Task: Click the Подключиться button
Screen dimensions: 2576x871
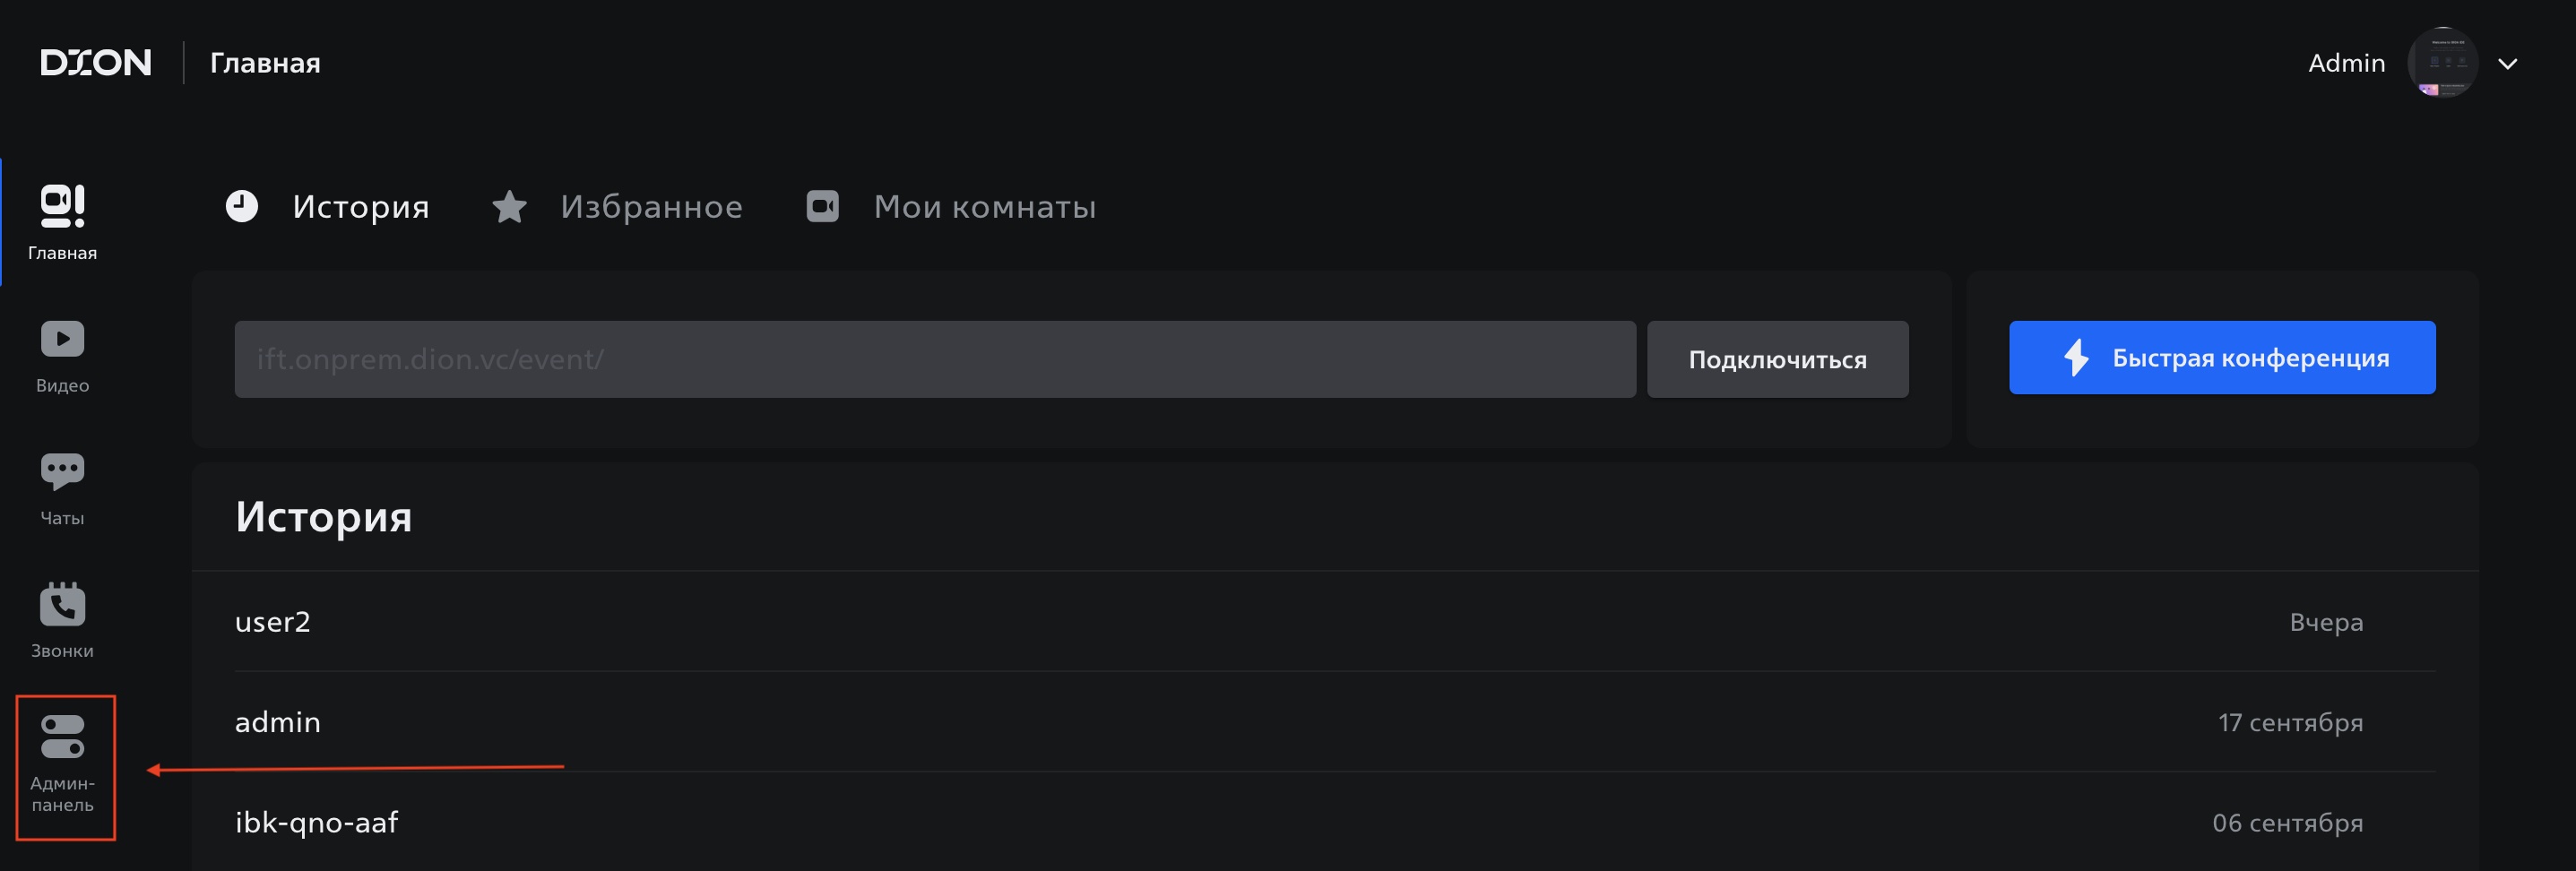Action: 1777,359
